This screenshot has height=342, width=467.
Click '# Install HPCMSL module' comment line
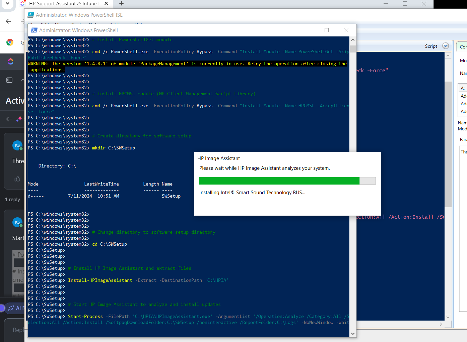(174, 94)
